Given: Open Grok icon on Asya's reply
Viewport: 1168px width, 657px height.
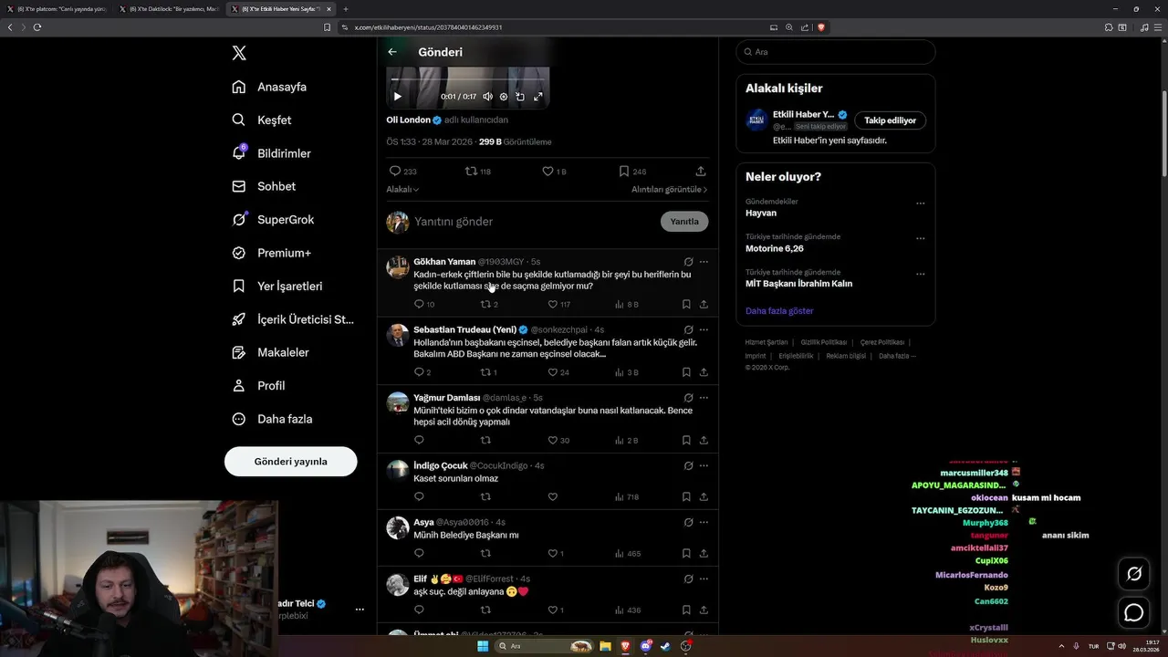Looking at the screenshot, I should [x=689, y=522].
